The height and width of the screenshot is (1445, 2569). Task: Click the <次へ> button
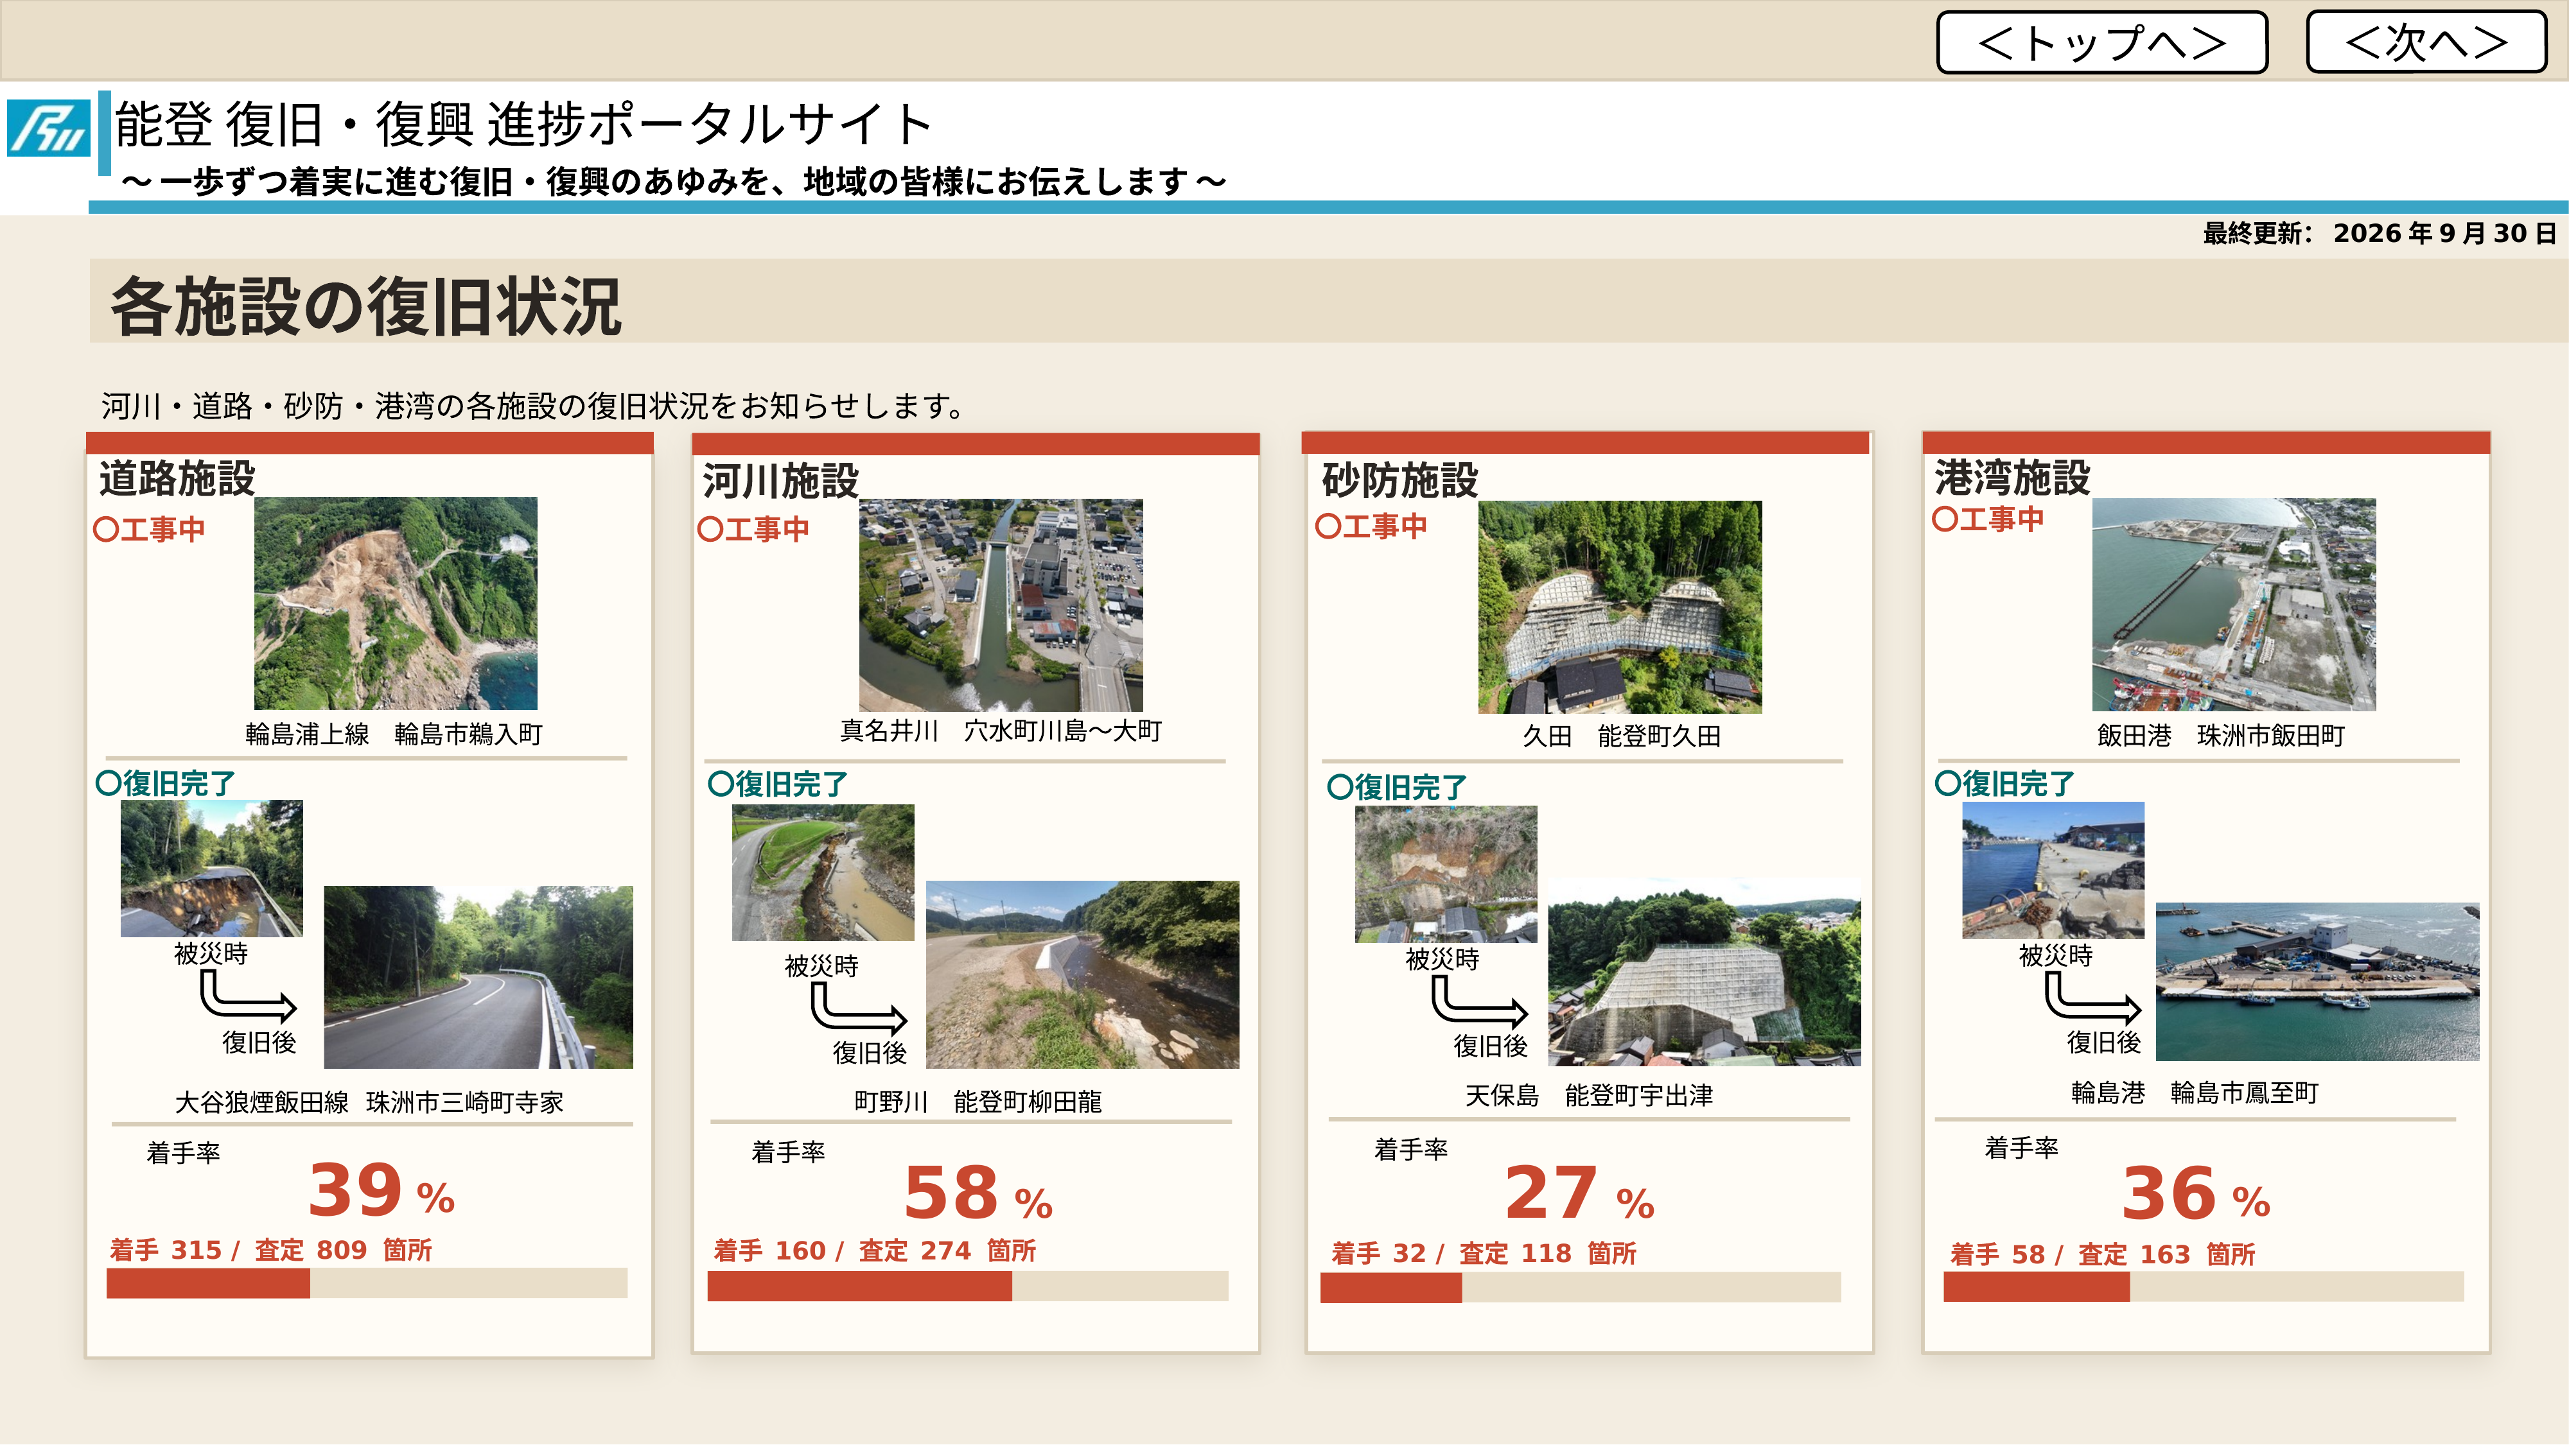point(2426,42)
